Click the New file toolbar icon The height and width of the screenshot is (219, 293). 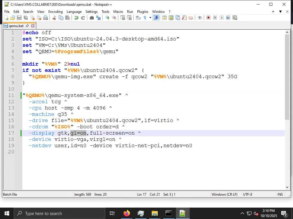[6, 18]
